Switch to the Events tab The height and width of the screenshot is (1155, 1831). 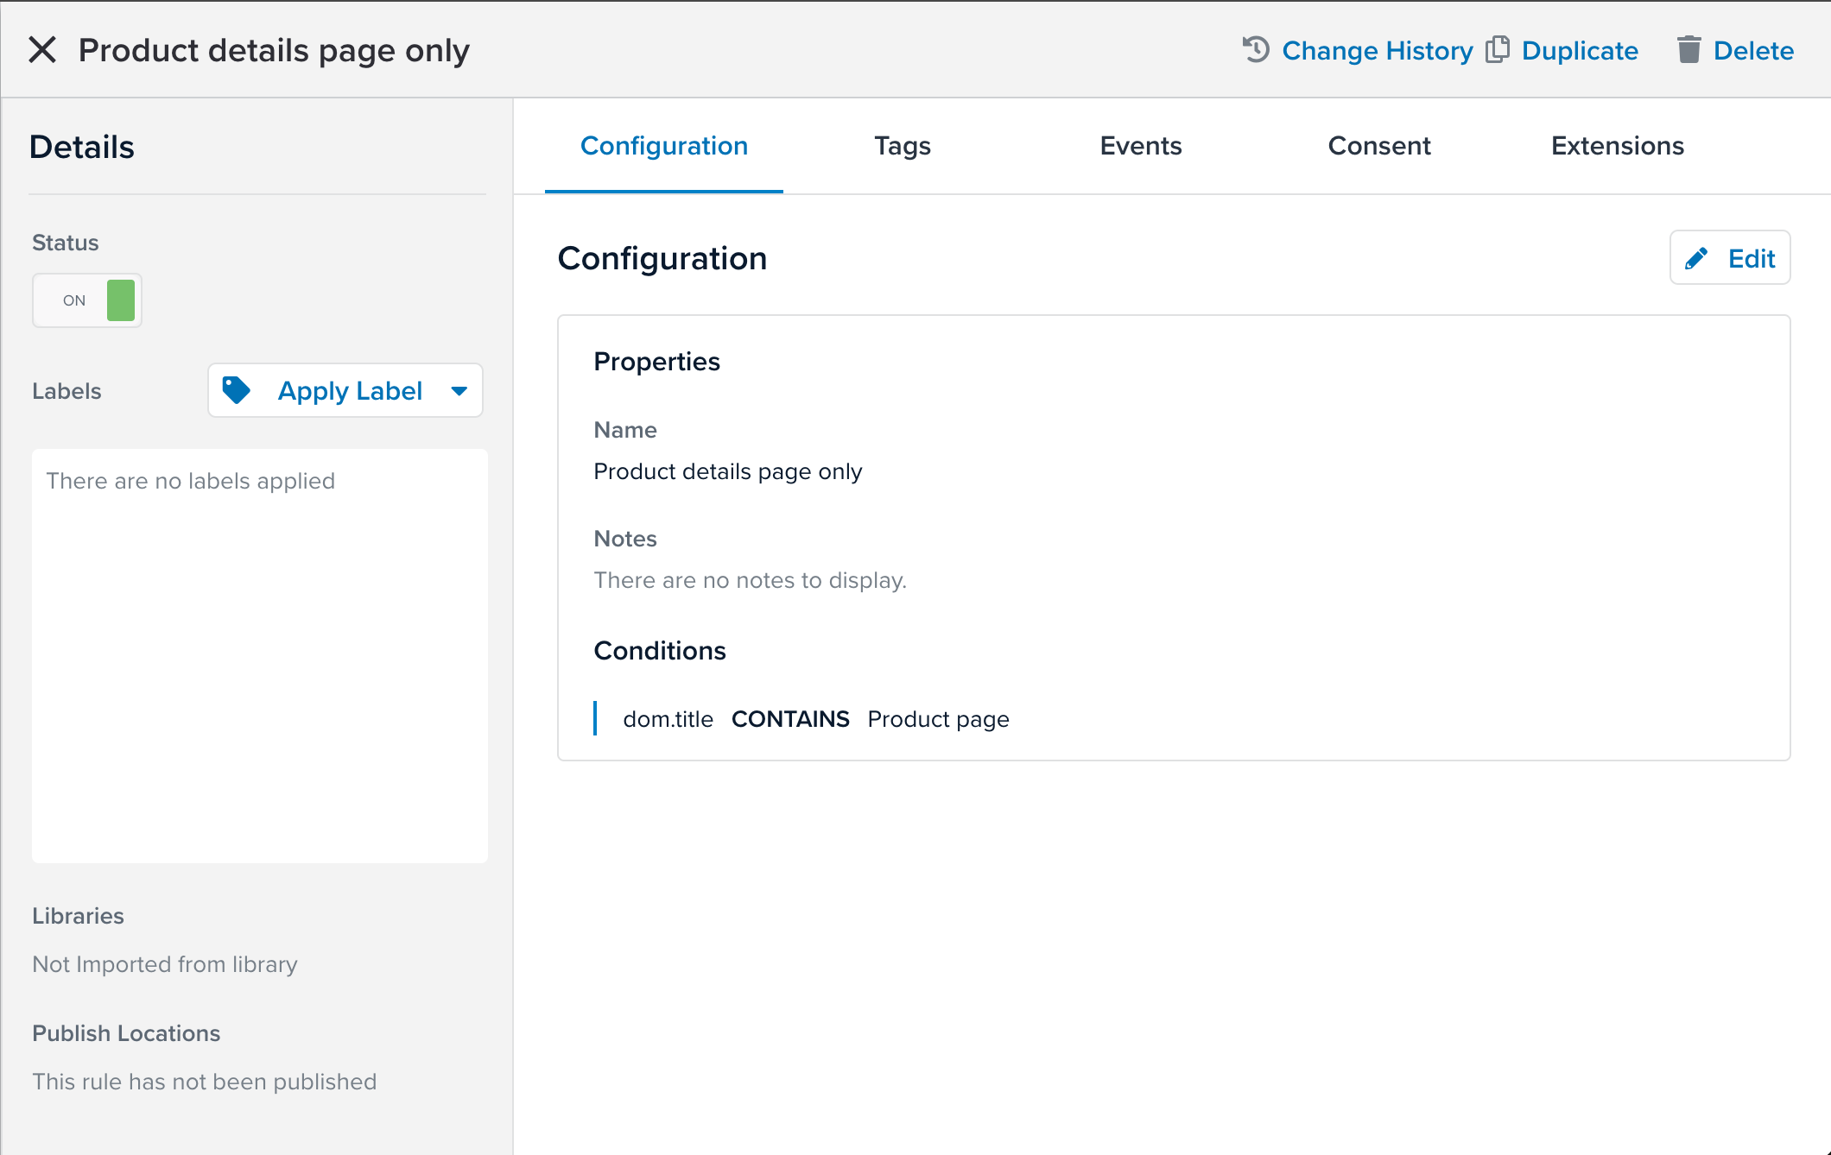1140,146
